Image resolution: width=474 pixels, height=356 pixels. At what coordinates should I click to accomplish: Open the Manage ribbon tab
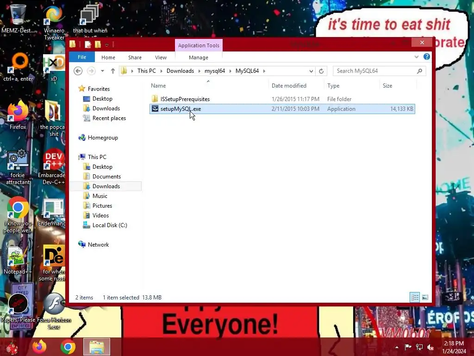pyautogui.click(x=198, y=57)
